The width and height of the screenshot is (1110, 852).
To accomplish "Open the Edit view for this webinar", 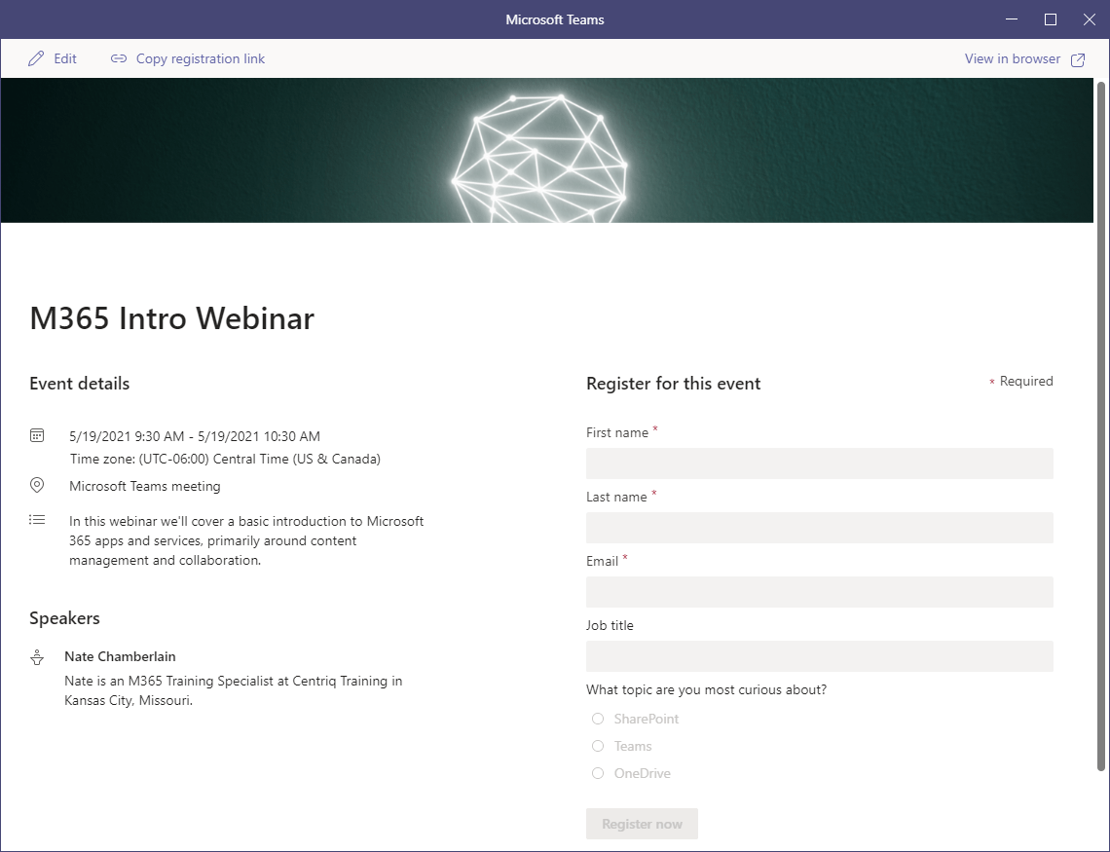I will pyautogui.click(x=63, y=58).
